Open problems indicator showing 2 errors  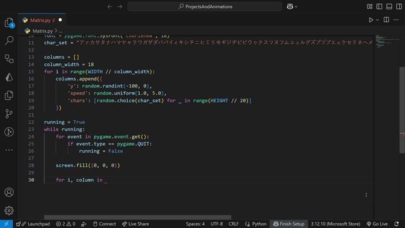click(x=66, y=224)
